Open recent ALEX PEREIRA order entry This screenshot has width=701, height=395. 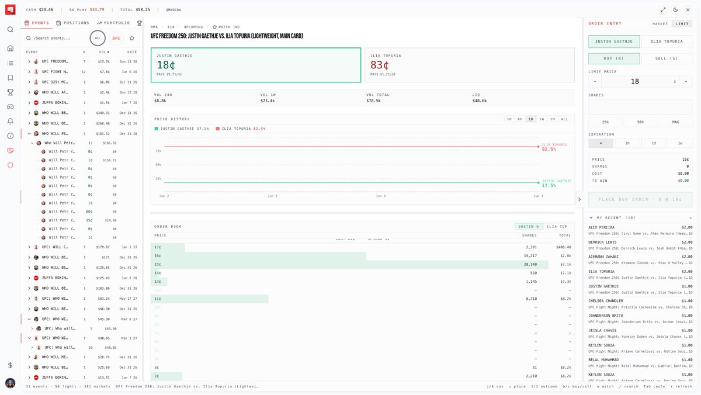tap(640, 231)
